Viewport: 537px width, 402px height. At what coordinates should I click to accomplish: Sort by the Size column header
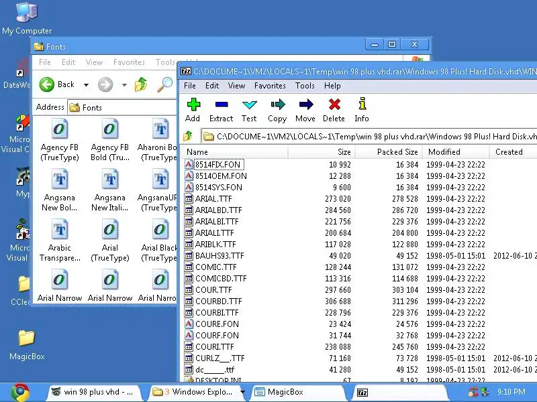pyautogui.click(x=322, y=152)
